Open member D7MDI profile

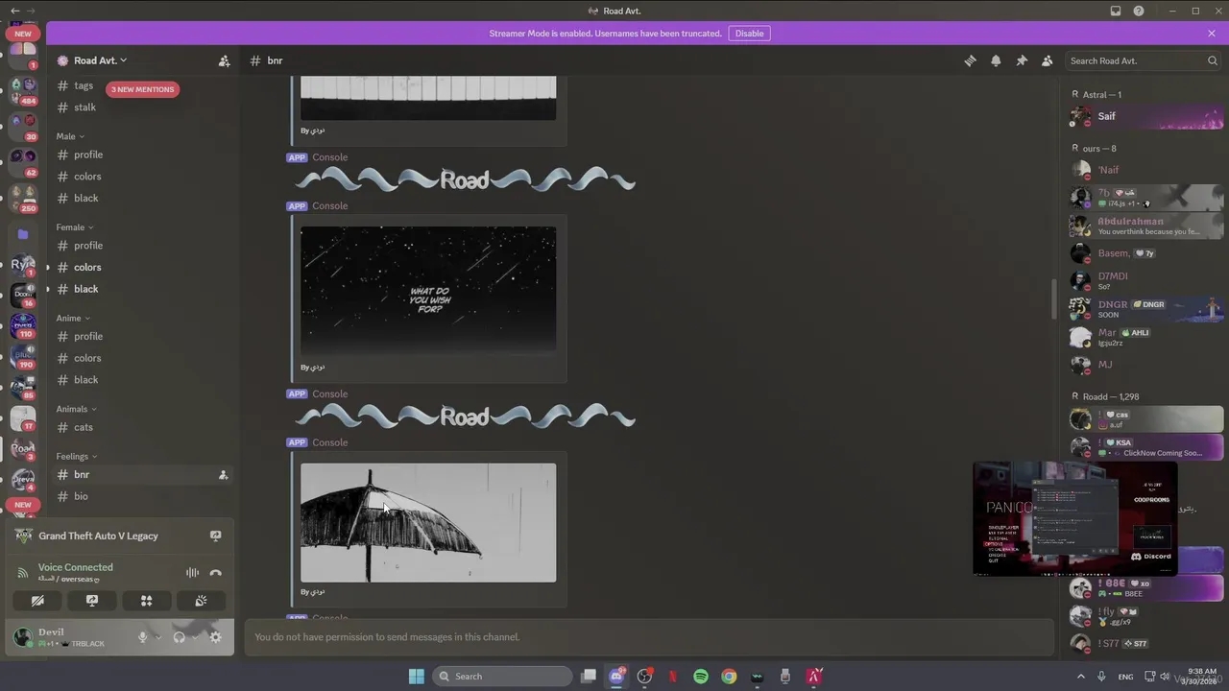[1146, 280]
